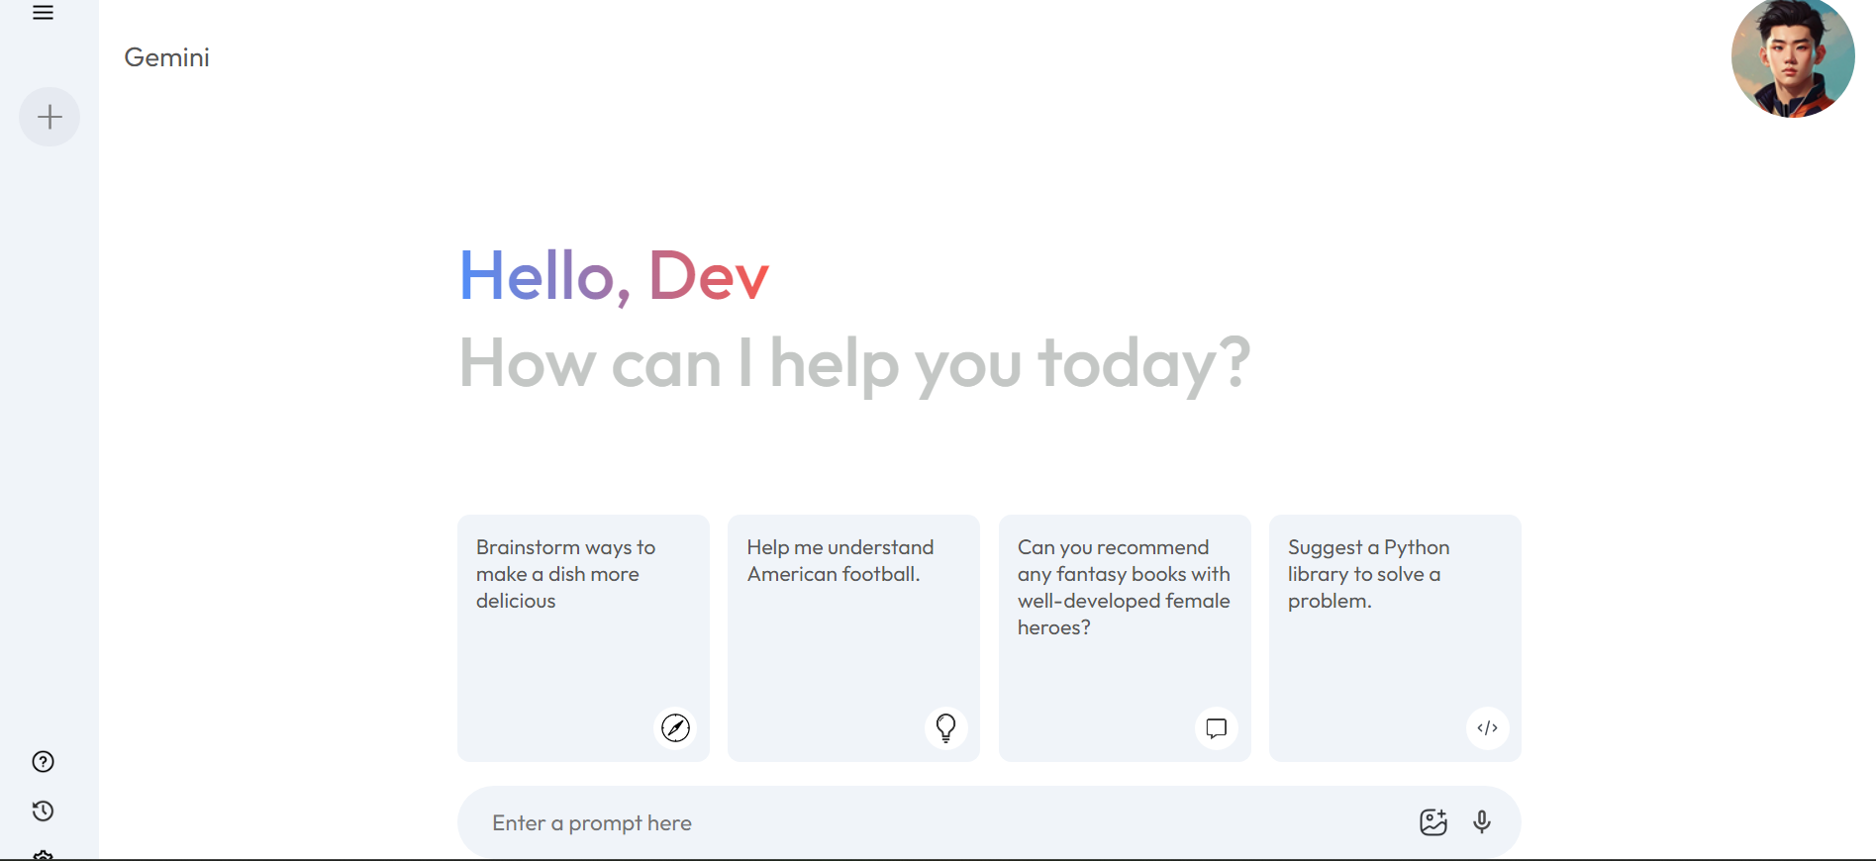The width and height of the screenshot is (1876, 861).
Task: Select 'Brainstorm ways to make a dish' card
Action: [x=583, y=637]
